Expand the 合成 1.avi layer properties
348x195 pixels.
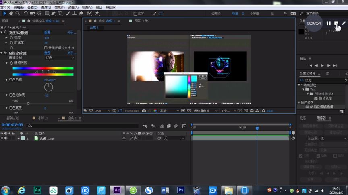coord(19,138)
